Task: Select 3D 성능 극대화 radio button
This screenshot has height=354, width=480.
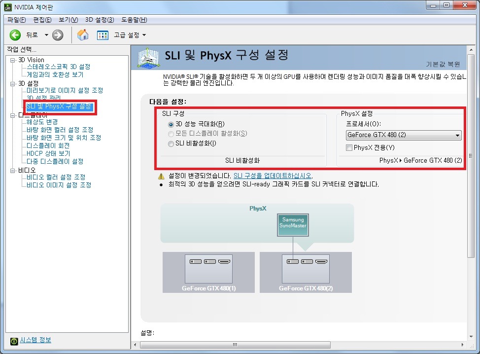Action: click(171, 124)
